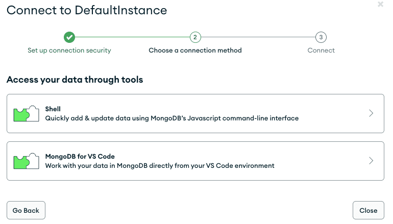Click the step 3 circle indicator
Image resolution: width=393 pixels, height=224 pixels.
click(x=321, y=37)
